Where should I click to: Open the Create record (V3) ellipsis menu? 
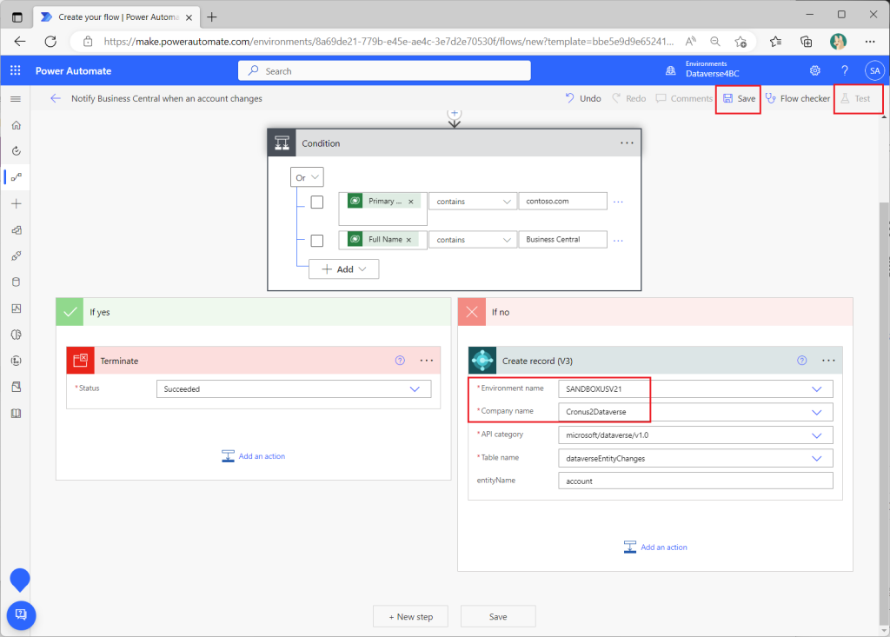click(x=828, y=361)
